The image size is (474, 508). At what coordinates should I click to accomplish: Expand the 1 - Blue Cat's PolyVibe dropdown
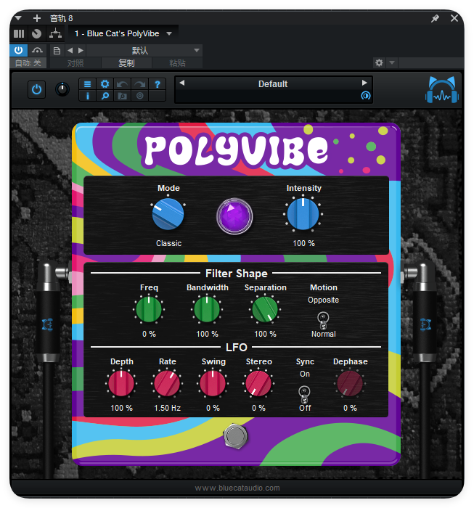(x=169, y=33)
